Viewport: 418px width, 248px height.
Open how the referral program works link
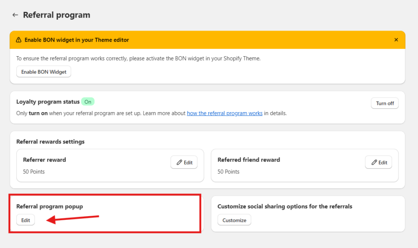tap(225, 113)
